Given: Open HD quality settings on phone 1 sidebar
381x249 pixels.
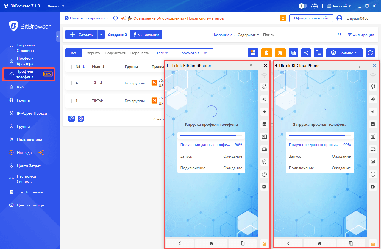Looking at the screenshot, I should (x=264, y=124).
